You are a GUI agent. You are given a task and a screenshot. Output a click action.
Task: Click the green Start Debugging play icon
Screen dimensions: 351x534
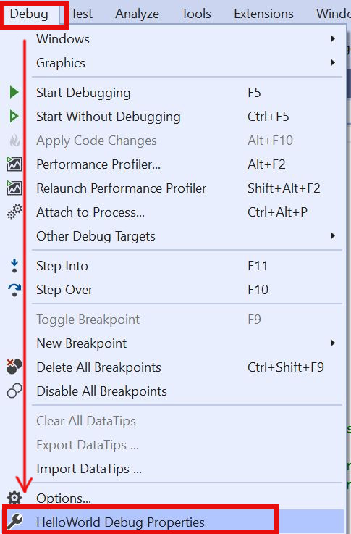[x=14, y=92]
